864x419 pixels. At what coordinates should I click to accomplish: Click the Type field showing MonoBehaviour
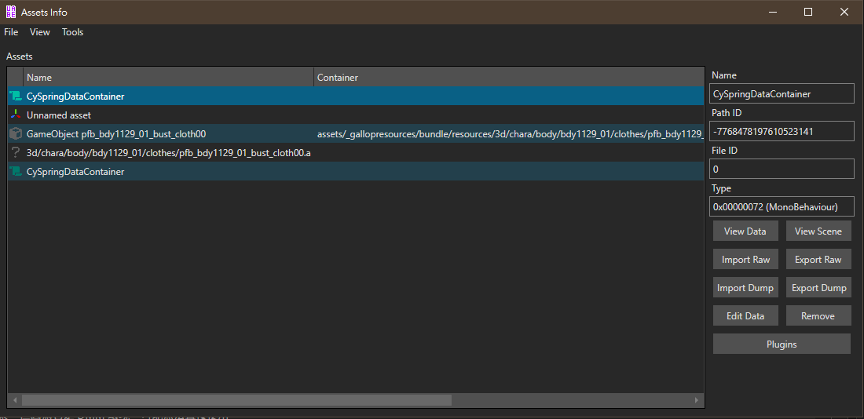pos(782,206)
